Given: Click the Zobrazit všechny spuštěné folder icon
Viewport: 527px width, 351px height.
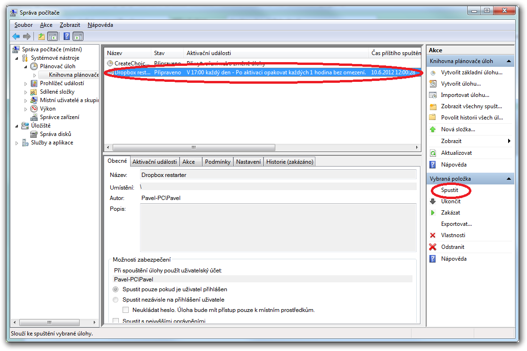Looking at the screenshot, I should coord(433,106).
